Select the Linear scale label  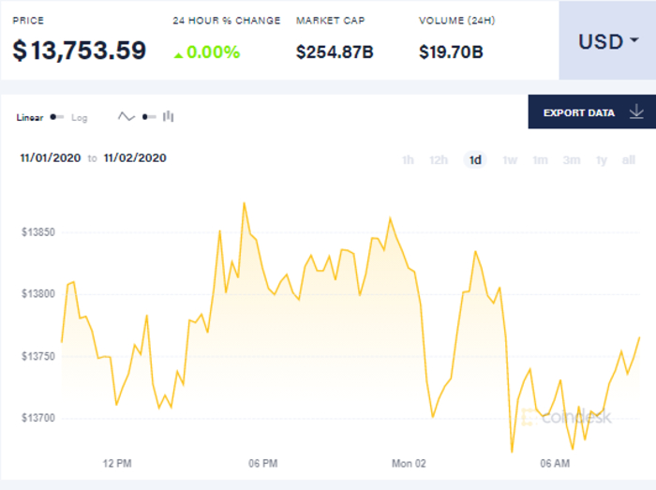(x=30, y=118)
